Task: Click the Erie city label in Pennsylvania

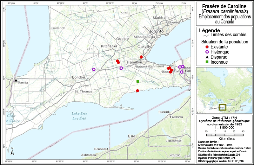Action: click(131, 136)
